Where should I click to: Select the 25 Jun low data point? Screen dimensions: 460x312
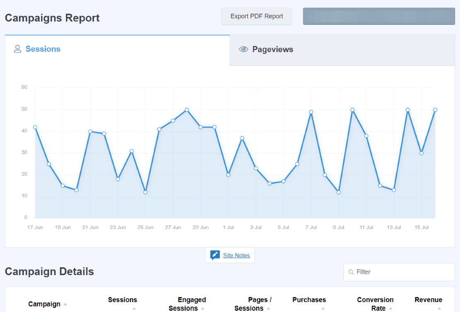(145, 192)
